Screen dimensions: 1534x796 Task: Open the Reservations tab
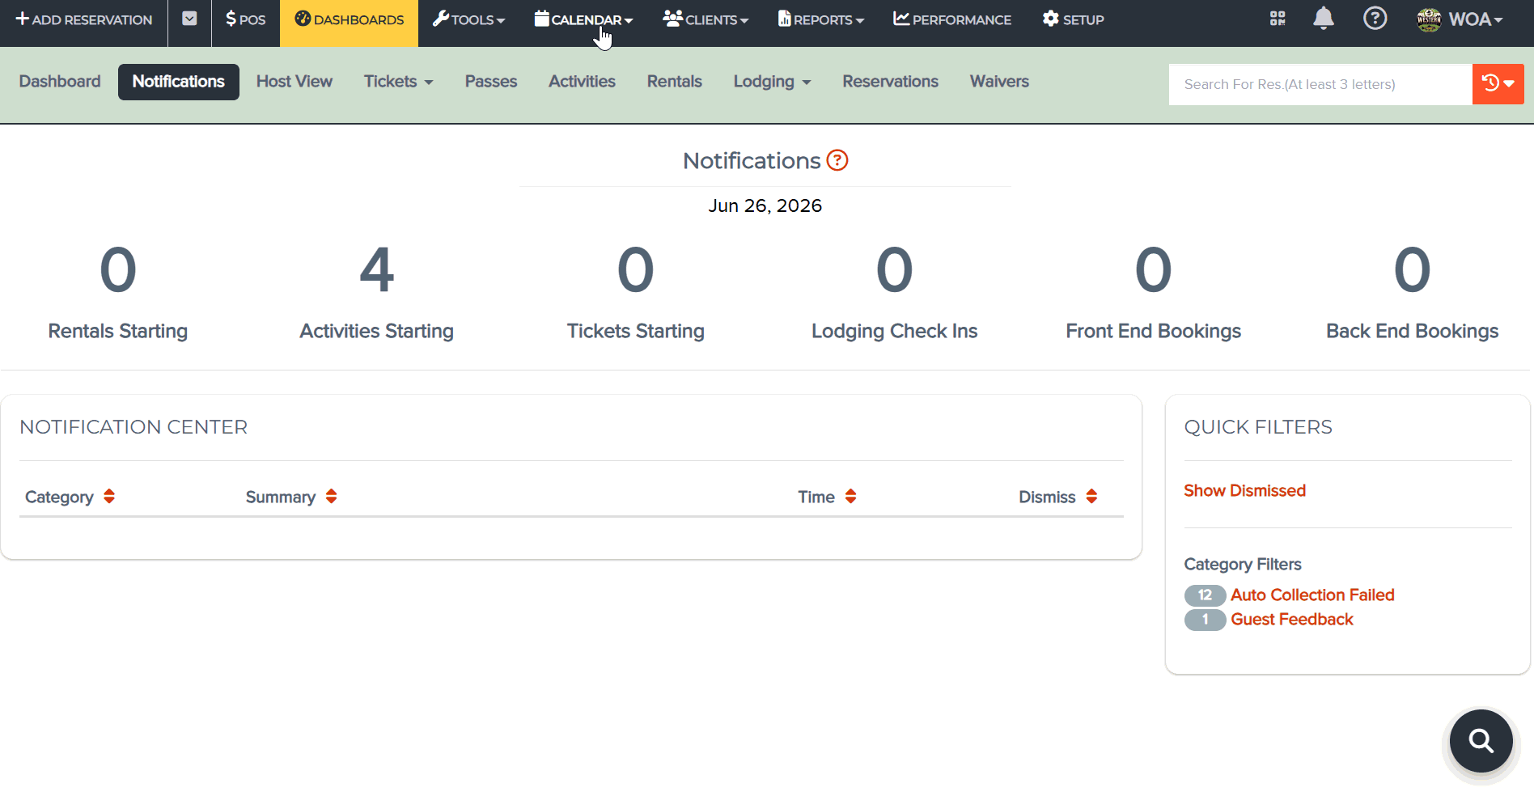pos(891,82)
